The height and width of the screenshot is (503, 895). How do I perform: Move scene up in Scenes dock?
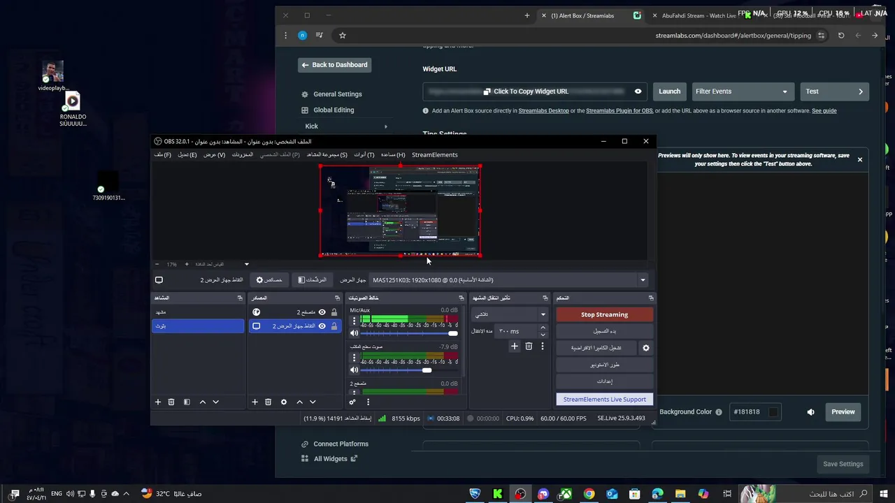[x=203, y=402]
